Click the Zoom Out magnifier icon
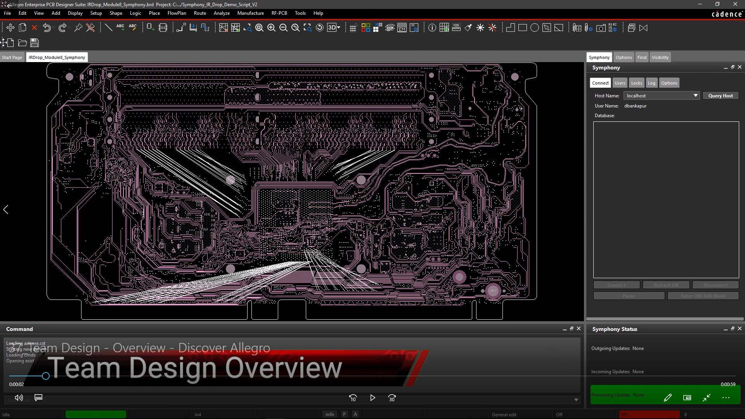 [x=284, y=28]
